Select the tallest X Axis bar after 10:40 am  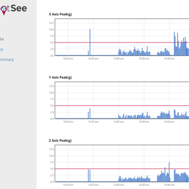[x=174, y=43]
